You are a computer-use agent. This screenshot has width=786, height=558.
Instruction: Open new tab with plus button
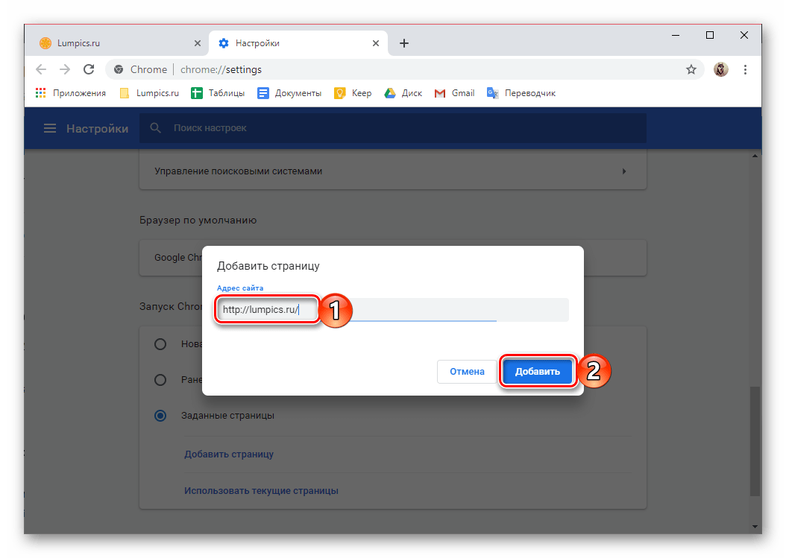(404, 43)
